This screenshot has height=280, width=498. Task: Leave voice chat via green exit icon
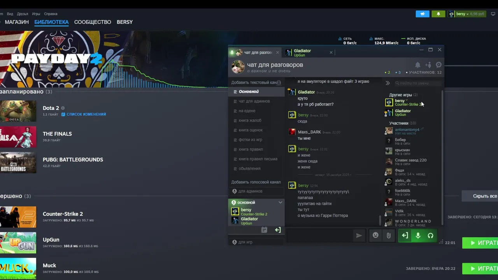[x=405, y=235]
